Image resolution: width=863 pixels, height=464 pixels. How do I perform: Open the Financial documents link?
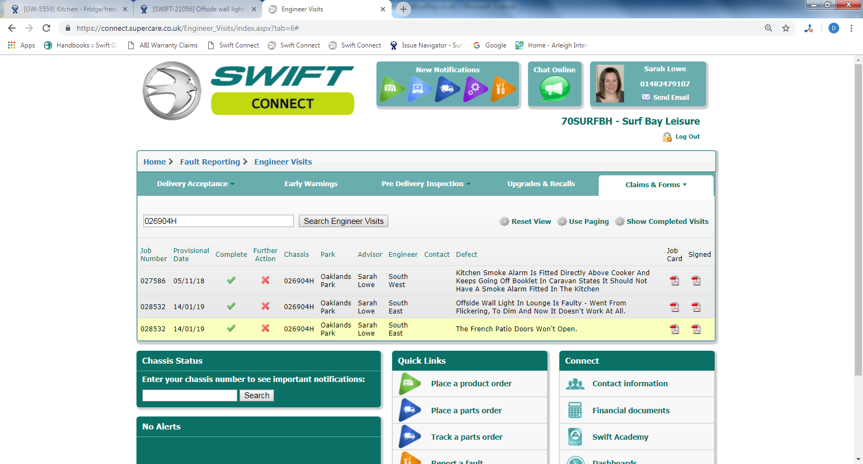631,411
